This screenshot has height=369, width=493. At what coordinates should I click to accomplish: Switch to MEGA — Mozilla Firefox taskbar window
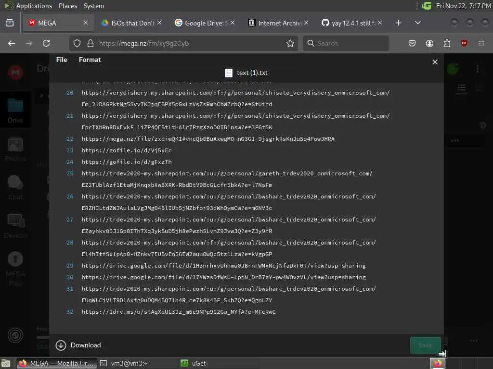[57, 363]
